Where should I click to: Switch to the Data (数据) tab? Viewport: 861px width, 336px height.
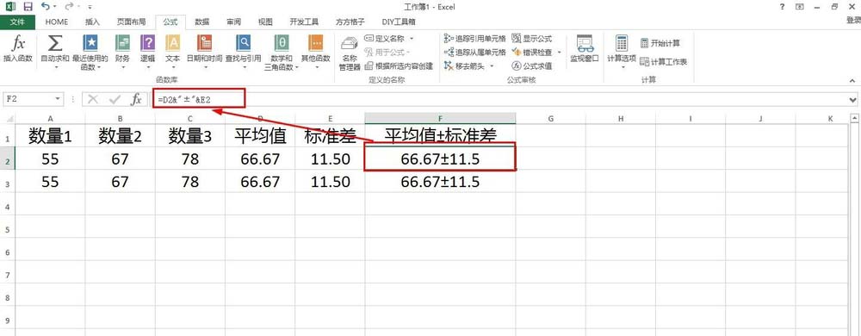pyautogui.click(x=202, y=22)
